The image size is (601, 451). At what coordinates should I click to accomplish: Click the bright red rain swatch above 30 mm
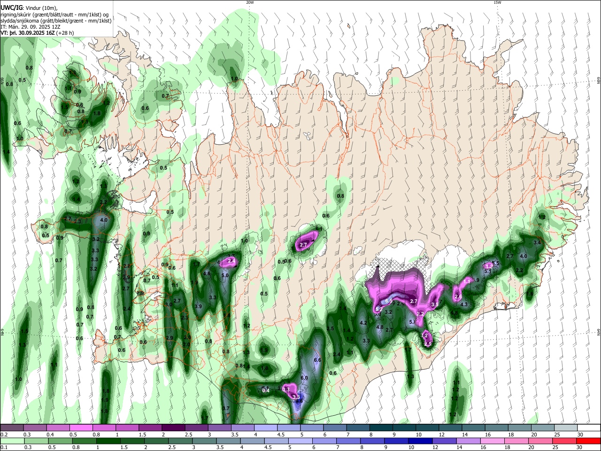click(589, 441)
